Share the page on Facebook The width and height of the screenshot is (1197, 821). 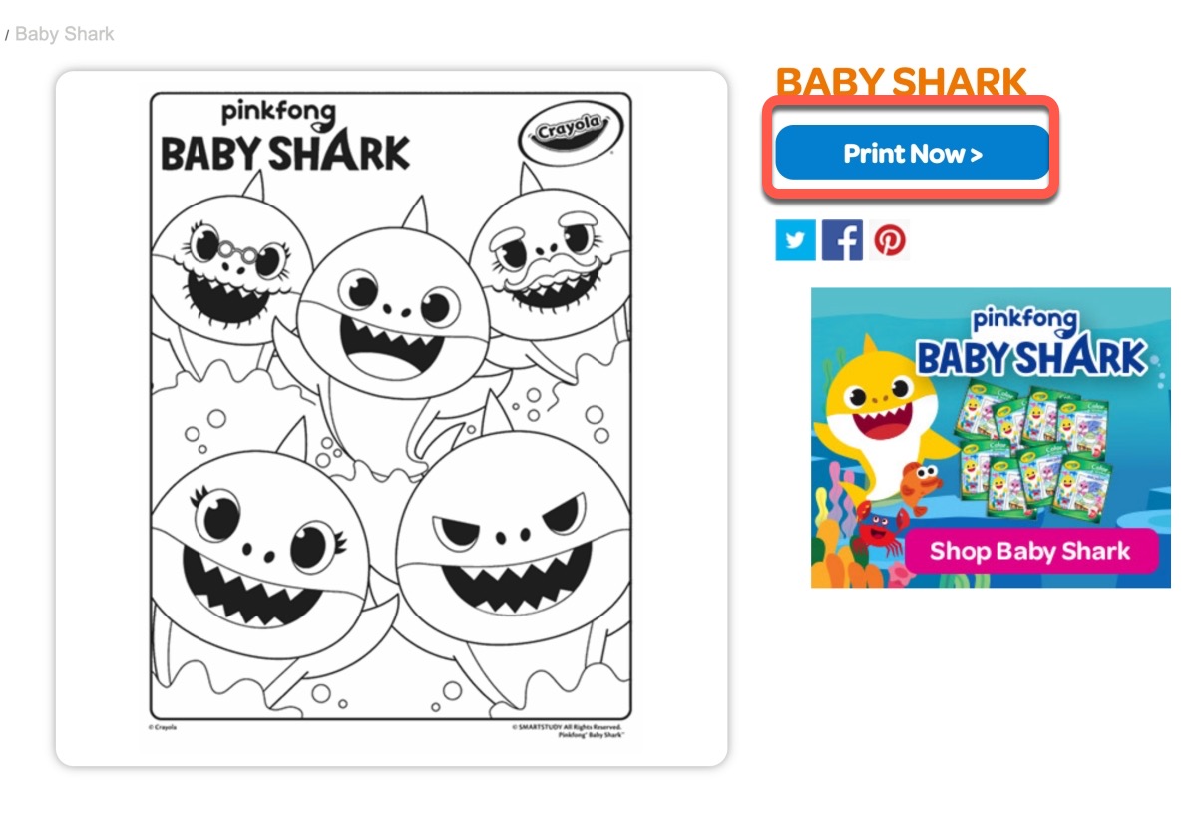click(842, 240)
